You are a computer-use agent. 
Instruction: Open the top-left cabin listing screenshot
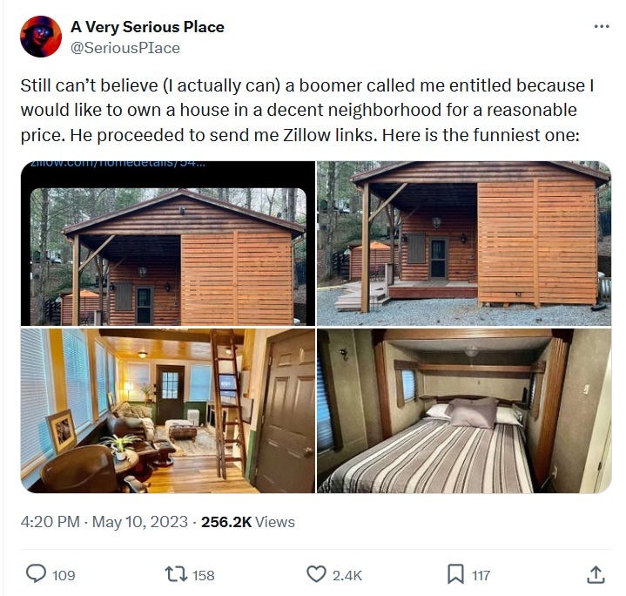click(168, 243)
